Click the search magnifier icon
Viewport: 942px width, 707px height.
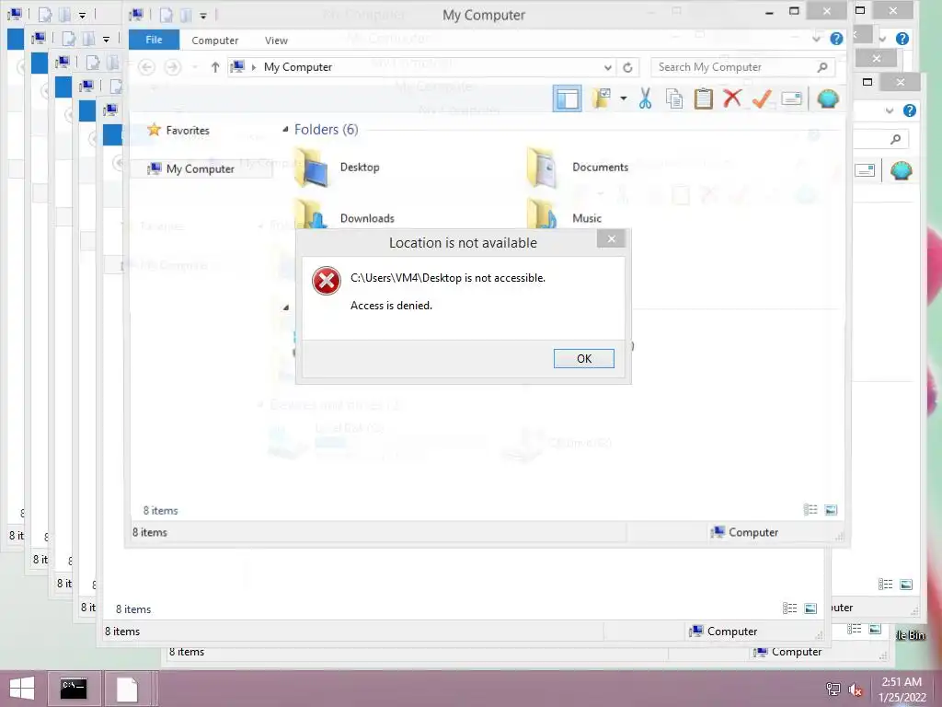point(822,67)
